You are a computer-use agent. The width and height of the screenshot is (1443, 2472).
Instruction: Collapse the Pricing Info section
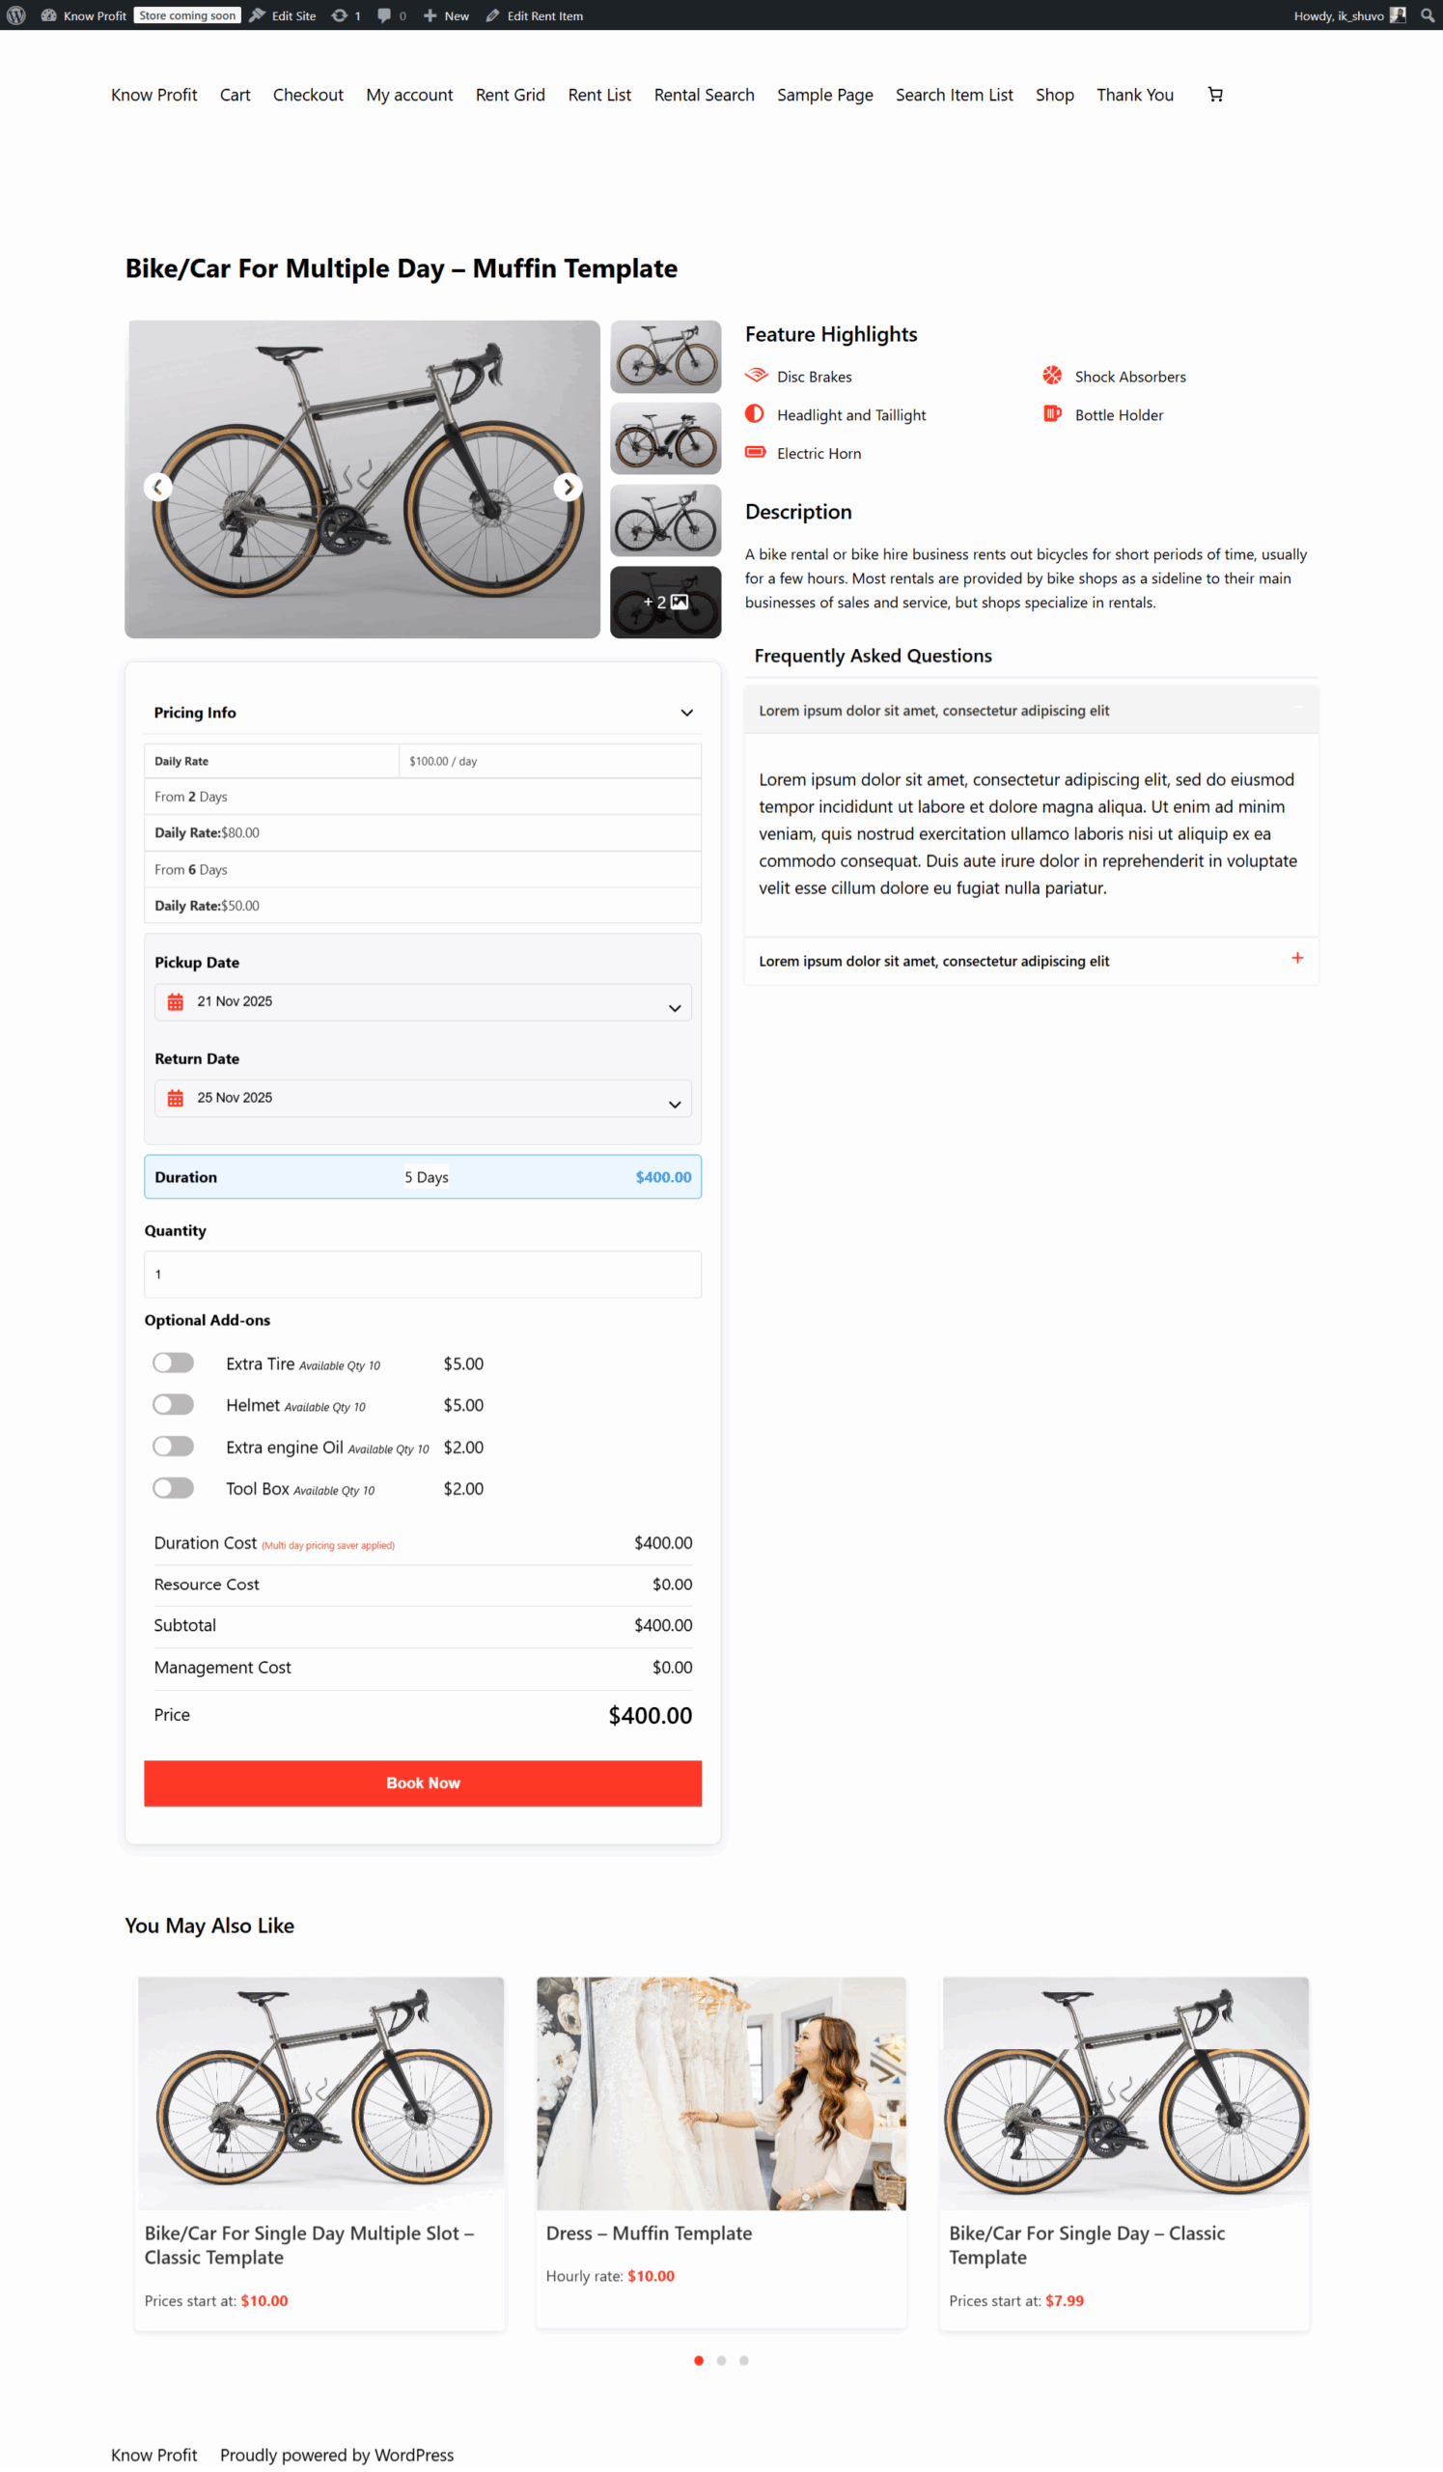[x=686, y=714]
